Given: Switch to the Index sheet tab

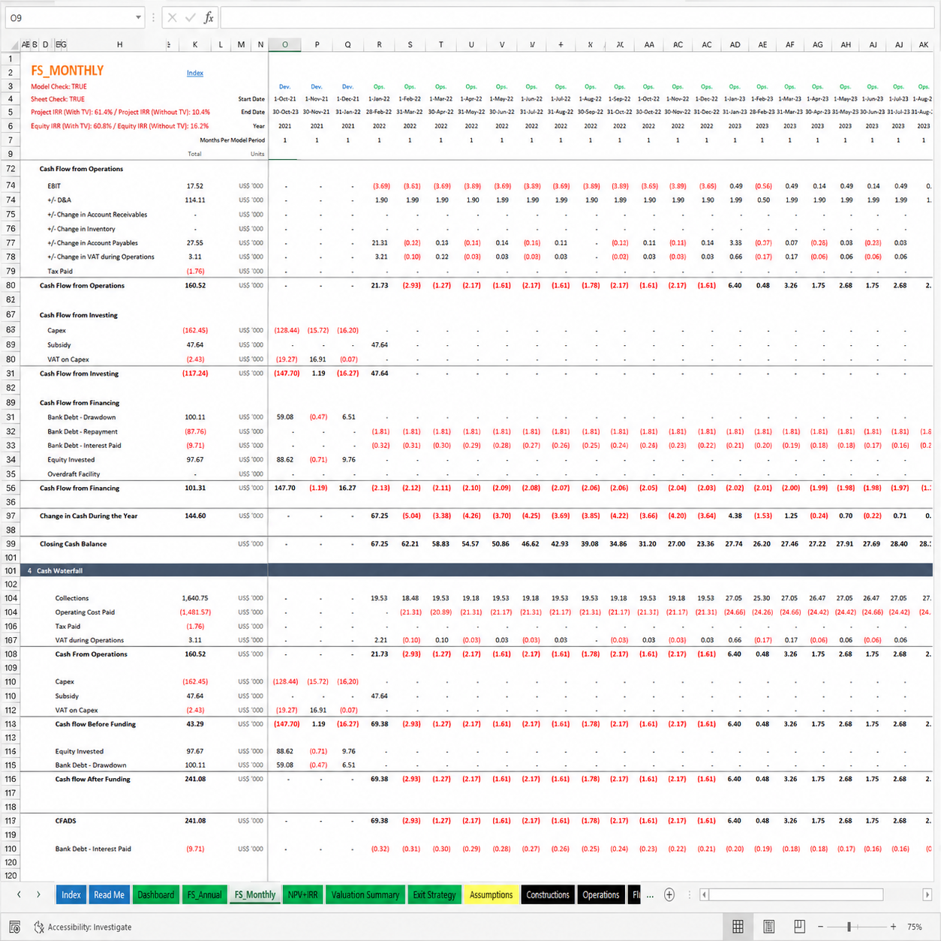Looking at the screenshot, I should 71,894.
